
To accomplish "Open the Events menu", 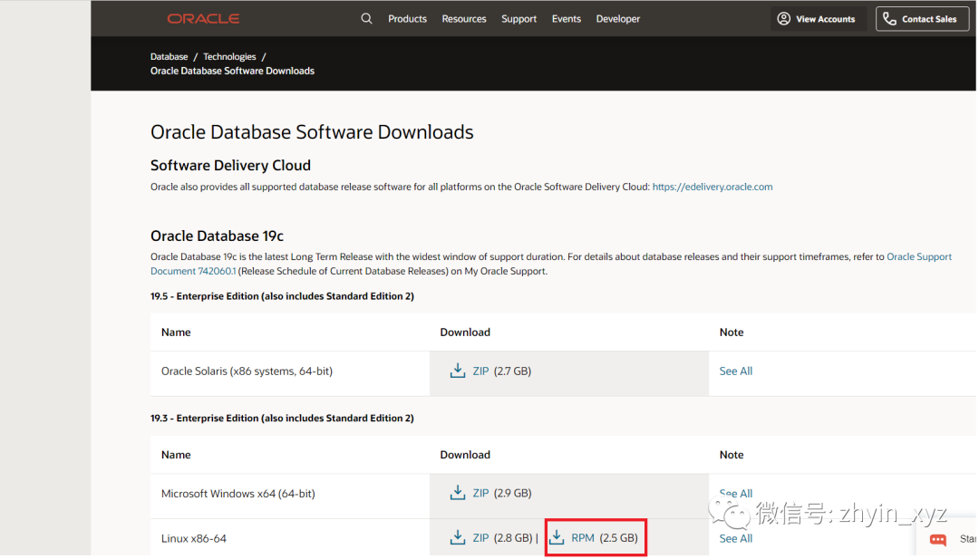I will tap(567, 19).
